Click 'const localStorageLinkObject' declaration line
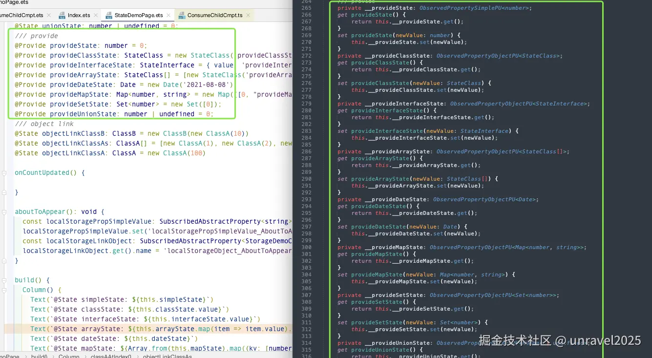The width and height of the screenshot is (652, 358). [x=157, y=241]
